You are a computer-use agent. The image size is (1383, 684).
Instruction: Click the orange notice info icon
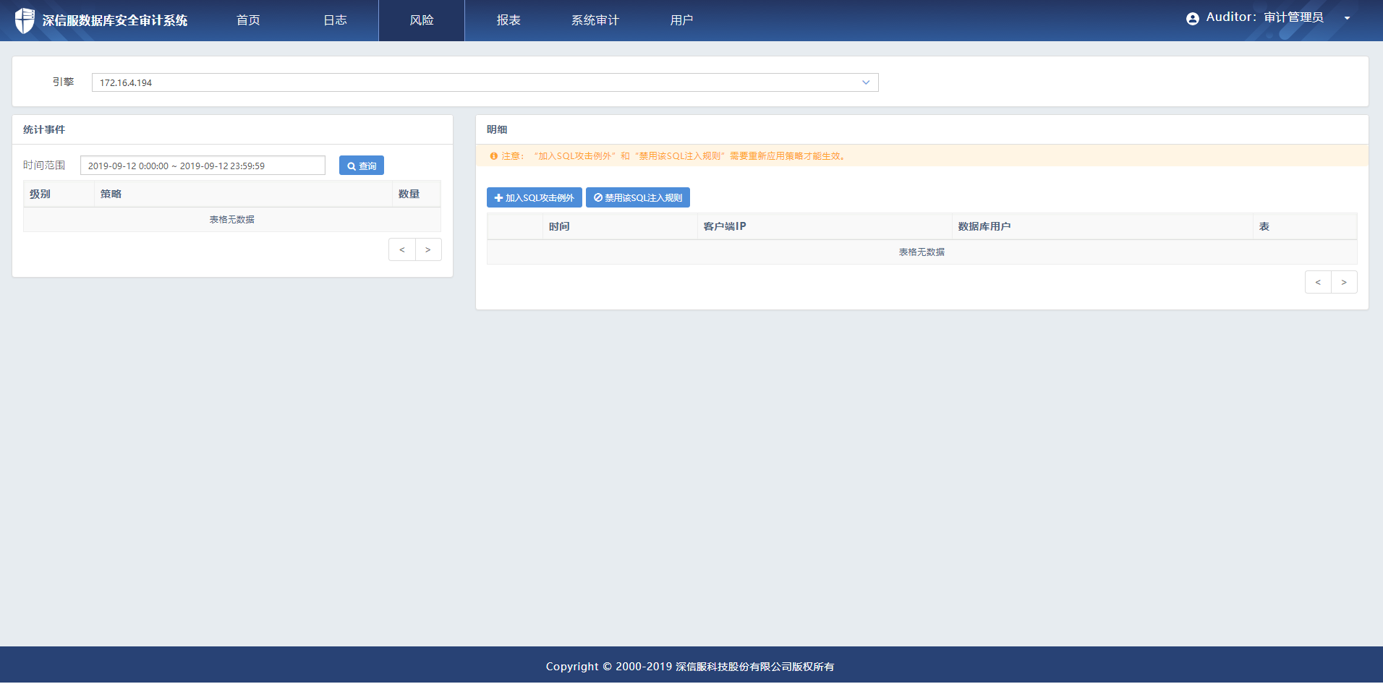[x=494, y=156]
